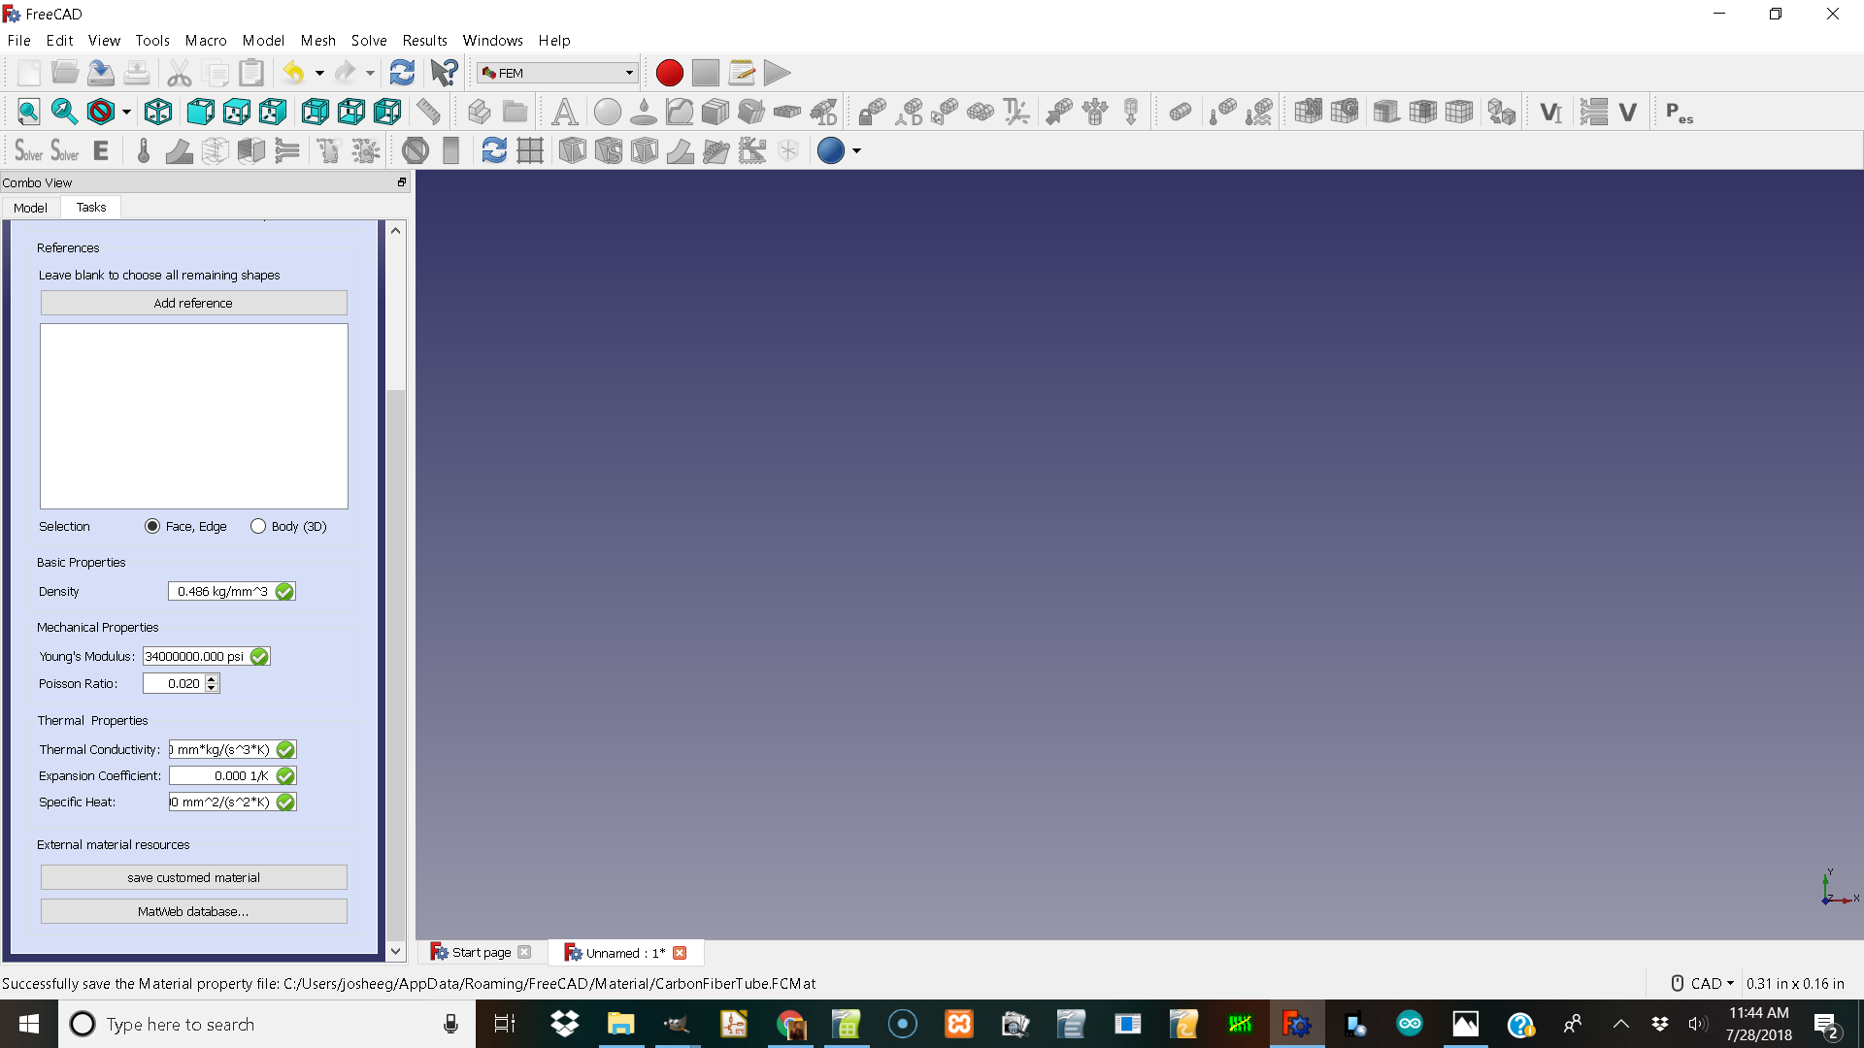1864x1048 pixels.
Task: Click the Fit All view icon
Action: pos(28,112)
